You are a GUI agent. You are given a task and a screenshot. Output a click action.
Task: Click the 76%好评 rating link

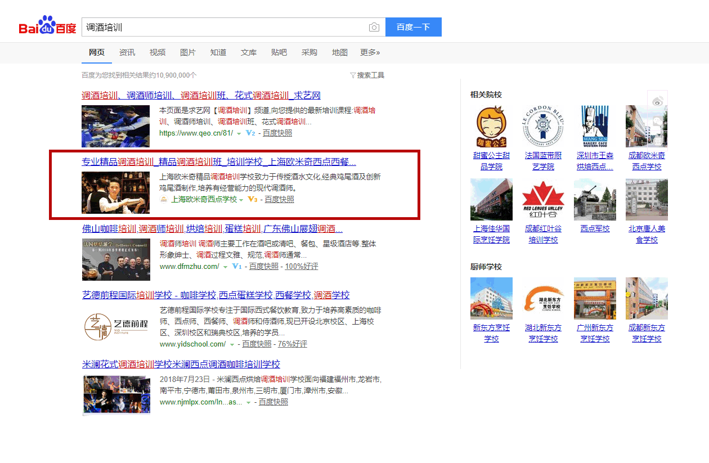click(x=293, y=344)
